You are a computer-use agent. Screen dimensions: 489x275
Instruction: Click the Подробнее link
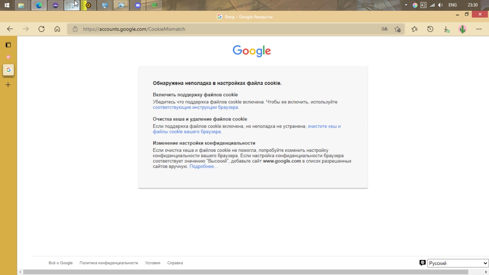pos(204,166)
